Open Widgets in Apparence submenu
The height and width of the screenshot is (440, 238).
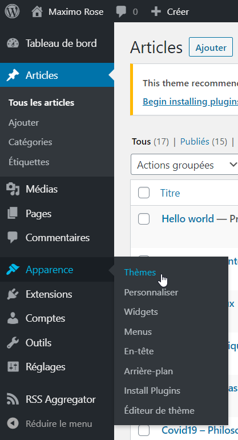[141, 312]
